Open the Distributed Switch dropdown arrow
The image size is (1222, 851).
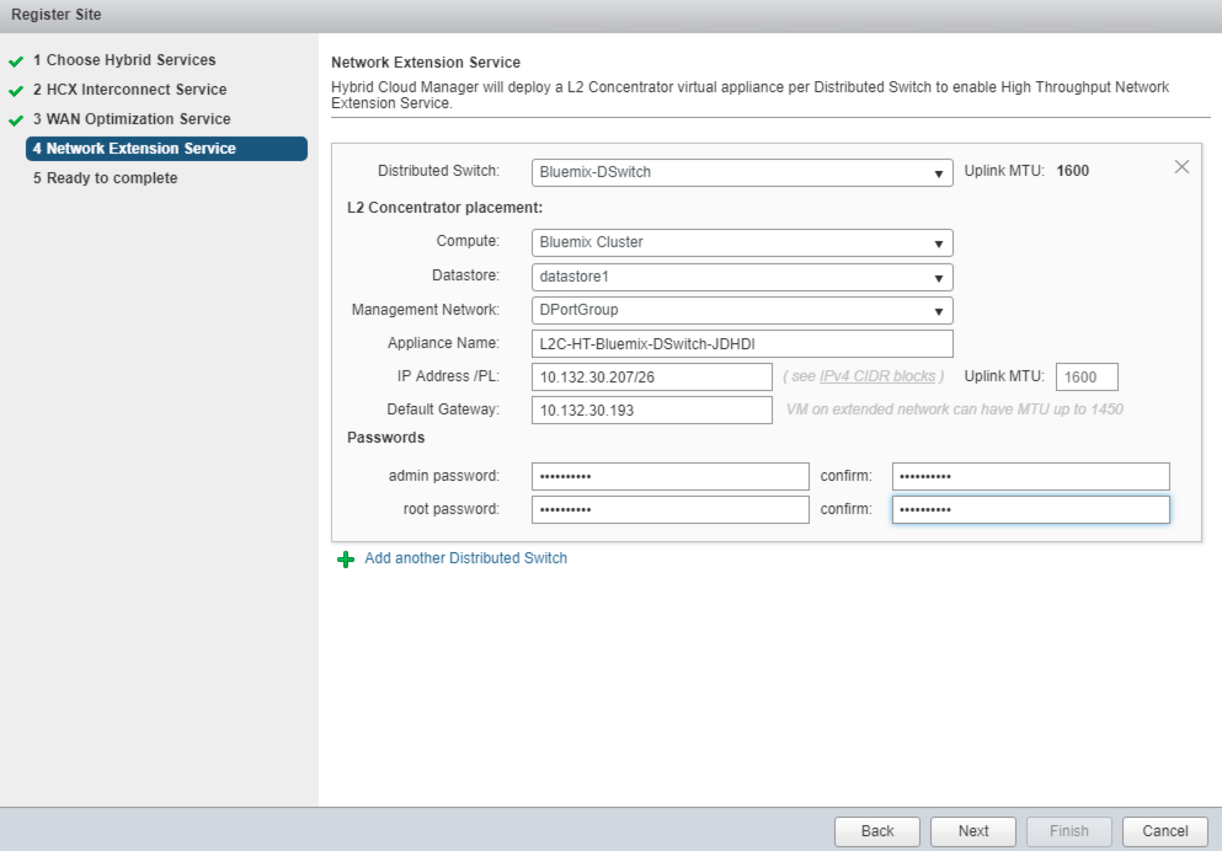[938, 173]
